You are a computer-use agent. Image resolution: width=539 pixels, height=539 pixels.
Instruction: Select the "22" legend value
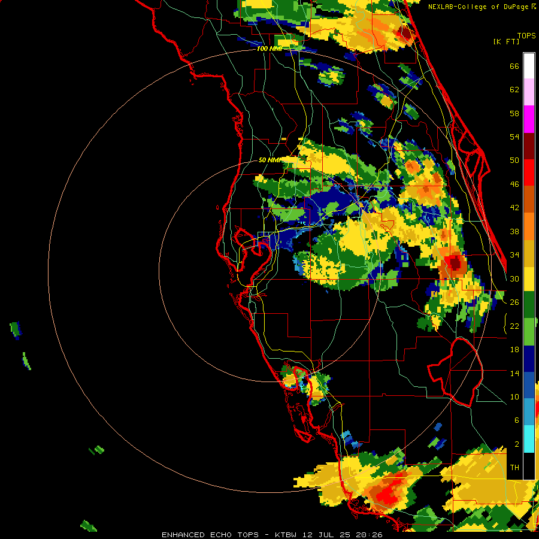pyautogui.click(x=514, y=326)
